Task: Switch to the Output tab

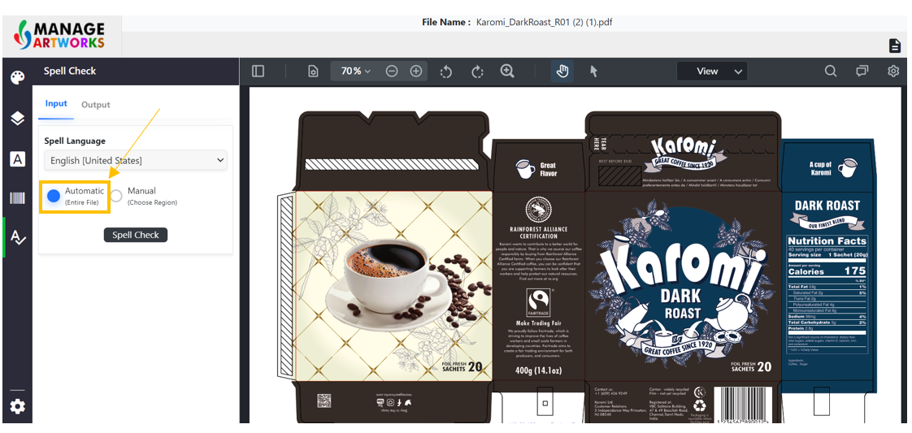Action: coord(95,105)
